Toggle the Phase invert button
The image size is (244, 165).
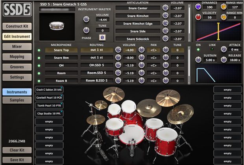click(x=102, y=37)
